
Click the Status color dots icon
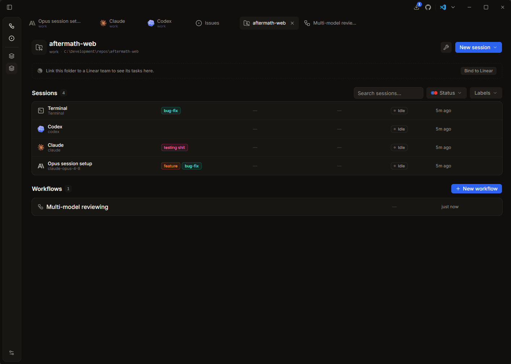coord(434,93)
